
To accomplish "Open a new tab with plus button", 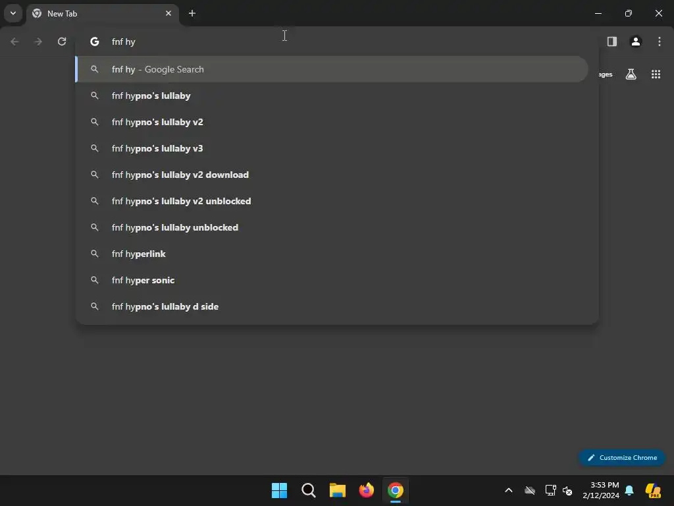I will [192, 13].
